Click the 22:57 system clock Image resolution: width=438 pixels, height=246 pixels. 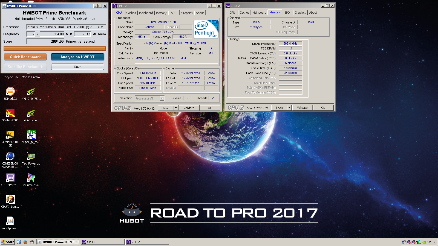click(x=431, y=242)
